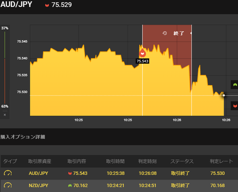This screenshot has height=192, width=238.
Task: Click the 取引終了 status in NZD/JPY row
Action: 180,186
